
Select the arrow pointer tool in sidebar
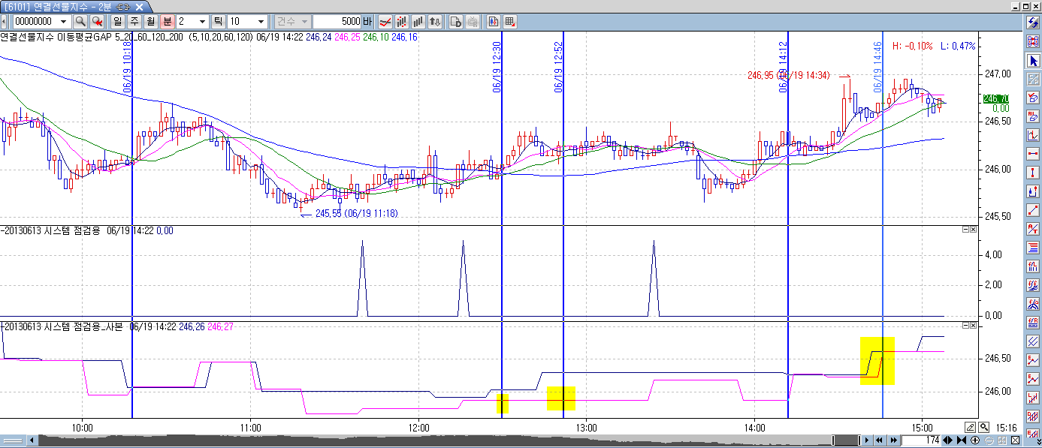[1033, 60]
